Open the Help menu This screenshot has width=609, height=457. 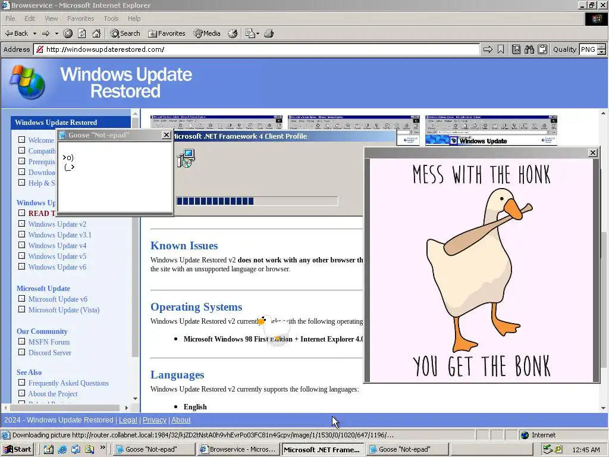point(134,18)
